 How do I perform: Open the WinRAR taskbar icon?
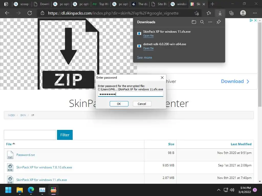[53, 190]
